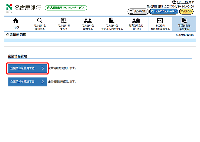Click the chevron arrow on 企業情報を確認する
Viewport: 200px width, 142px height.
pyautogui.click(x=42, y=81)
